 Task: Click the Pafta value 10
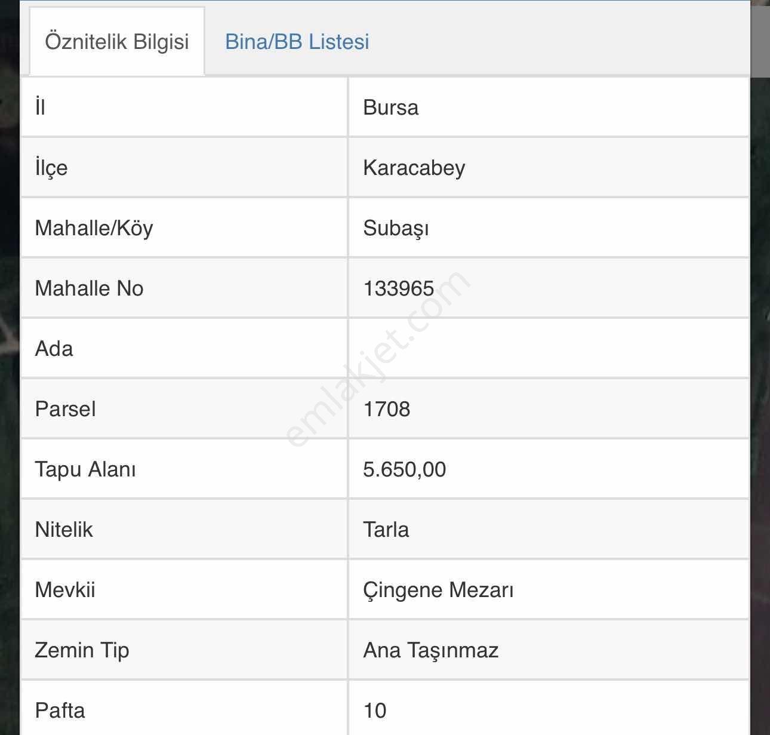point(375,711)
